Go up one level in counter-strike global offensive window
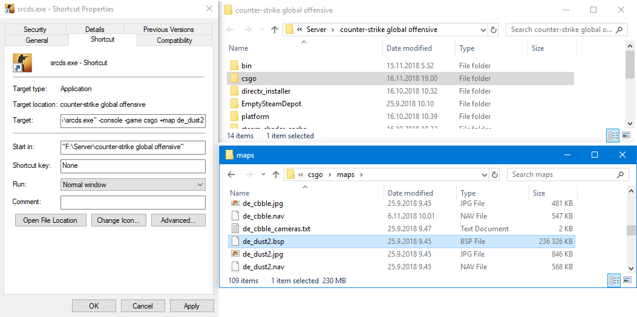 275,30
